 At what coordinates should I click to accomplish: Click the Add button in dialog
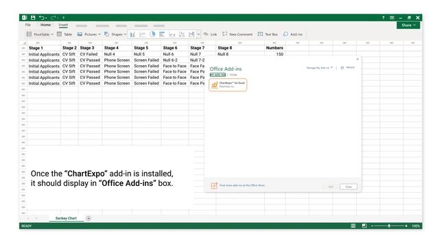pyautogui.click(x=331, y=187)
